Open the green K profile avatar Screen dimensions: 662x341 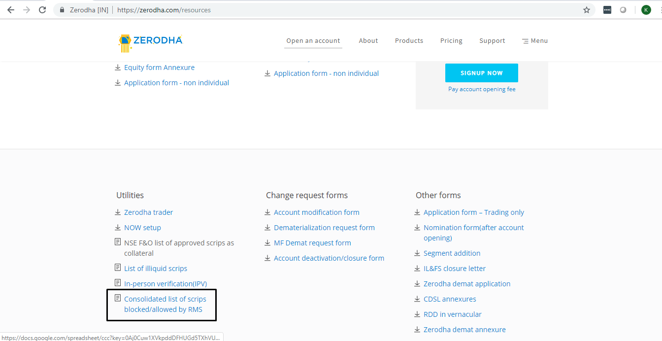[646, 10]
